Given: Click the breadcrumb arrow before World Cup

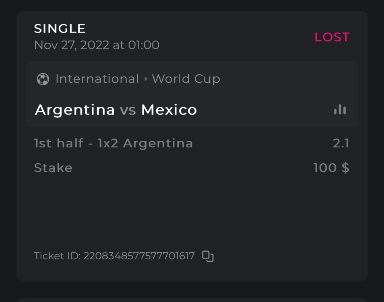Looking at the screenshot, I should [x=146, y=79].
